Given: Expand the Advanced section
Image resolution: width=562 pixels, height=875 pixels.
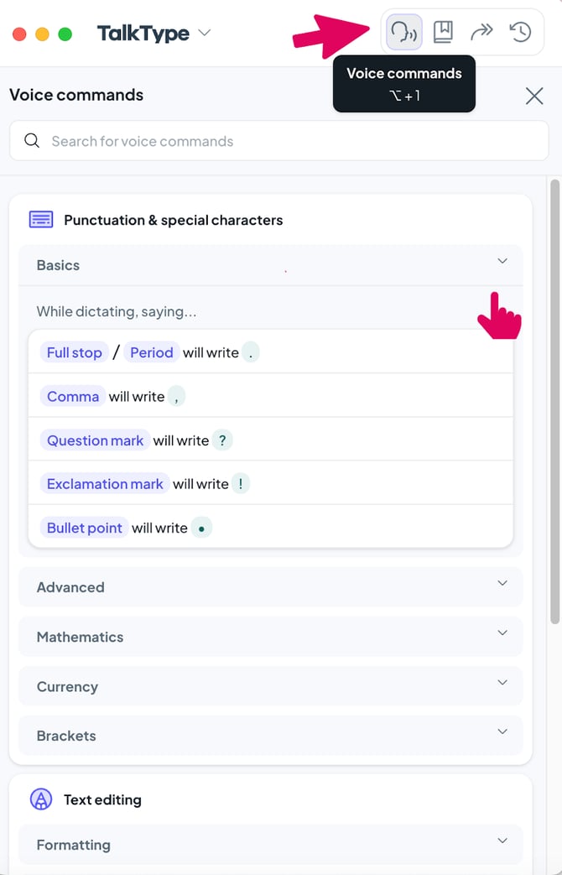Looking at the screenshot, I should [502, 584].
